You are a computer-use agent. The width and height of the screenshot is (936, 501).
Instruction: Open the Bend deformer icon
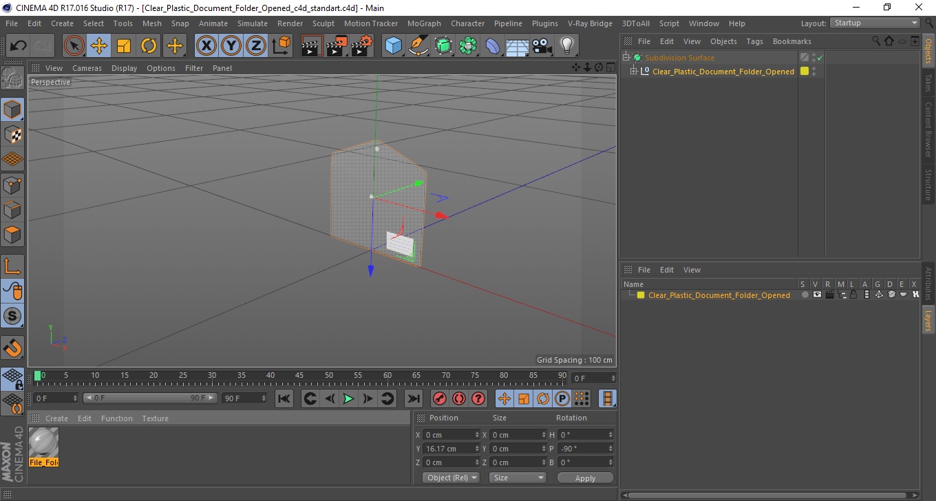tap(493, 46)
